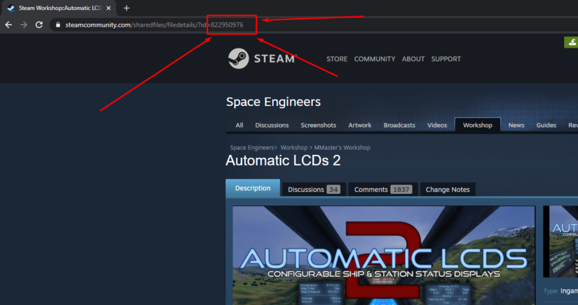
Task: View the Change Notes tab
Action: coord(447,190)
